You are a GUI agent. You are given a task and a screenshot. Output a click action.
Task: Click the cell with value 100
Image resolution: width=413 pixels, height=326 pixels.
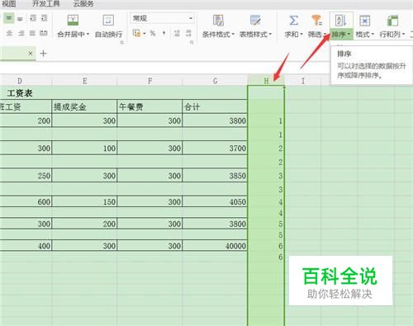(x=84, y=148)
